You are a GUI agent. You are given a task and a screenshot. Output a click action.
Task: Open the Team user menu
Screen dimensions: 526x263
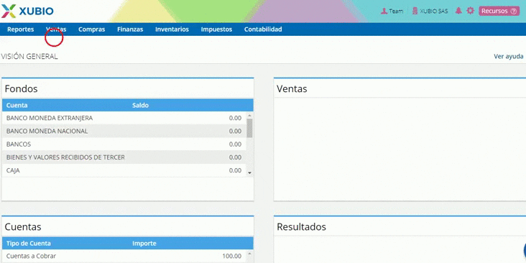pyautogui.click(x=392, y=11)
